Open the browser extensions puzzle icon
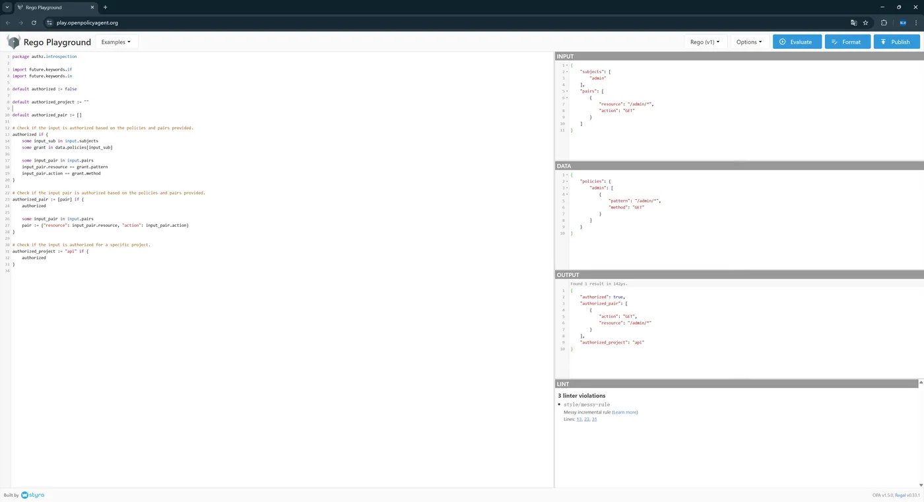The width and height of the screenshot is (924, 502). coord(884,22)
